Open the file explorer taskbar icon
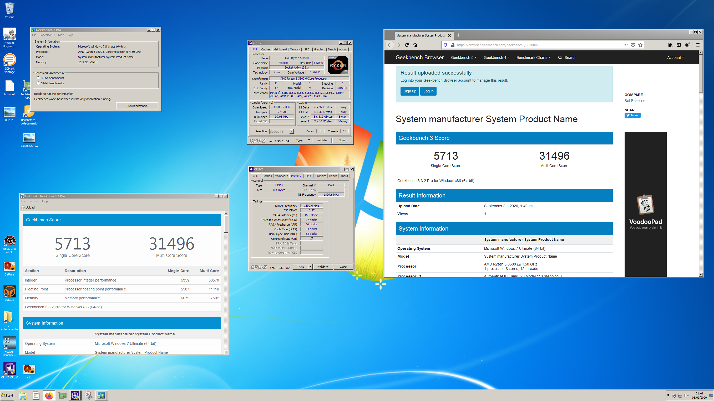This screenshot has height=401, width=714. click(23, 395)
